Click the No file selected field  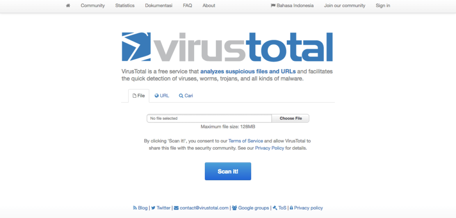209,118
